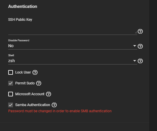Uncheck the Permit Sudo checkbox
This screenshot has height=131, width=157.
click(x=11, y=83)
